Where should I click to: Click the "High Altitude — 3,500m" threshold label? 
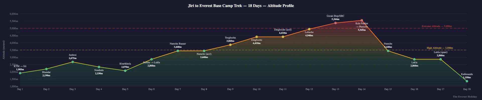point(440,48)
